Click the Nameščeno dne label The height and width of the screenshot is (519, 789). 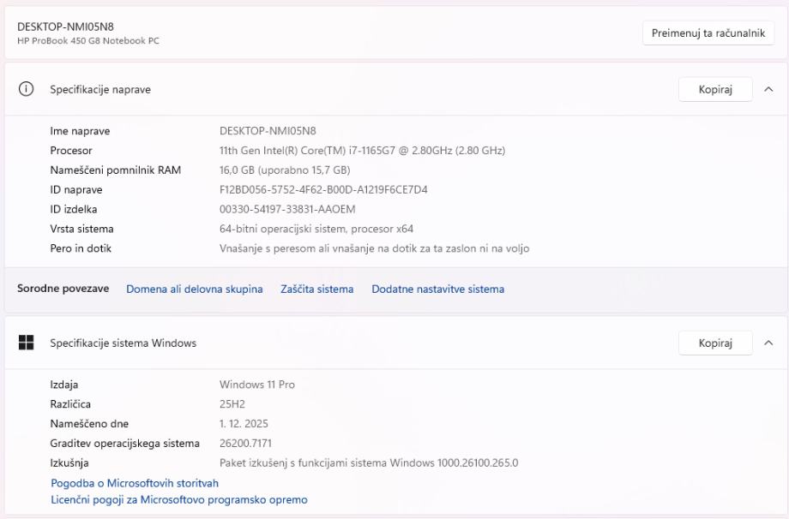pos(89,424)
